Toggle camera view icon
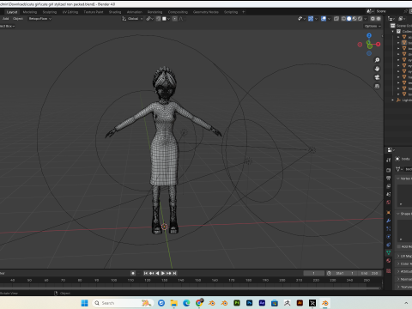412x309 pixels. pyautogui.click(x=377, y=77)
